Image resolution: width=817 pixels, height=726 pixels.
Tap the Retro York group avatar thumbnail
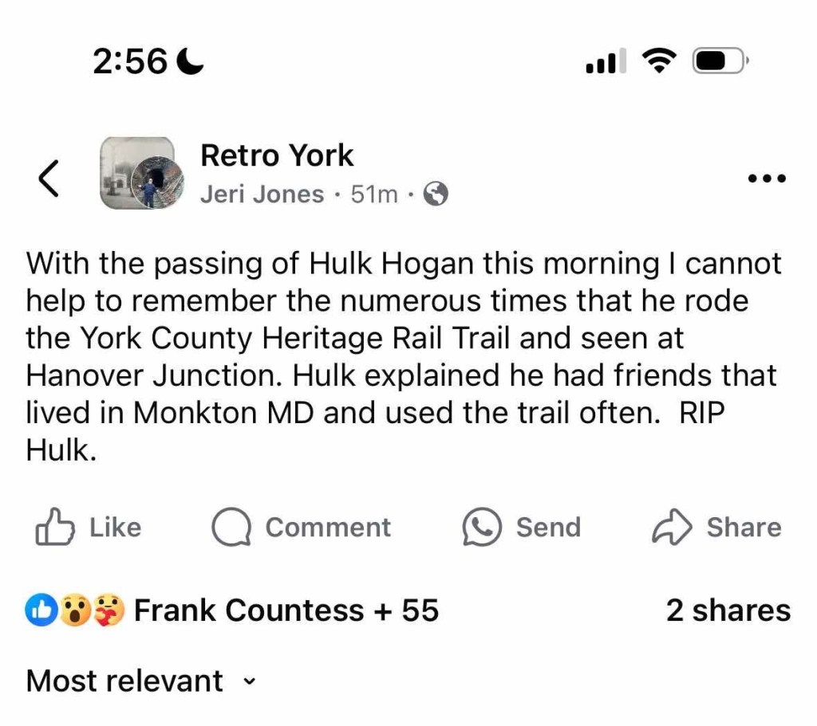click(x=137, y=173)
